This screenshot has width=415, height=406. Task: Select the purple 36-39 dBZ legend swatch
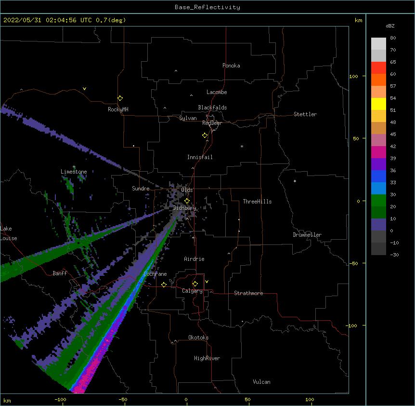tap(378, 164)
